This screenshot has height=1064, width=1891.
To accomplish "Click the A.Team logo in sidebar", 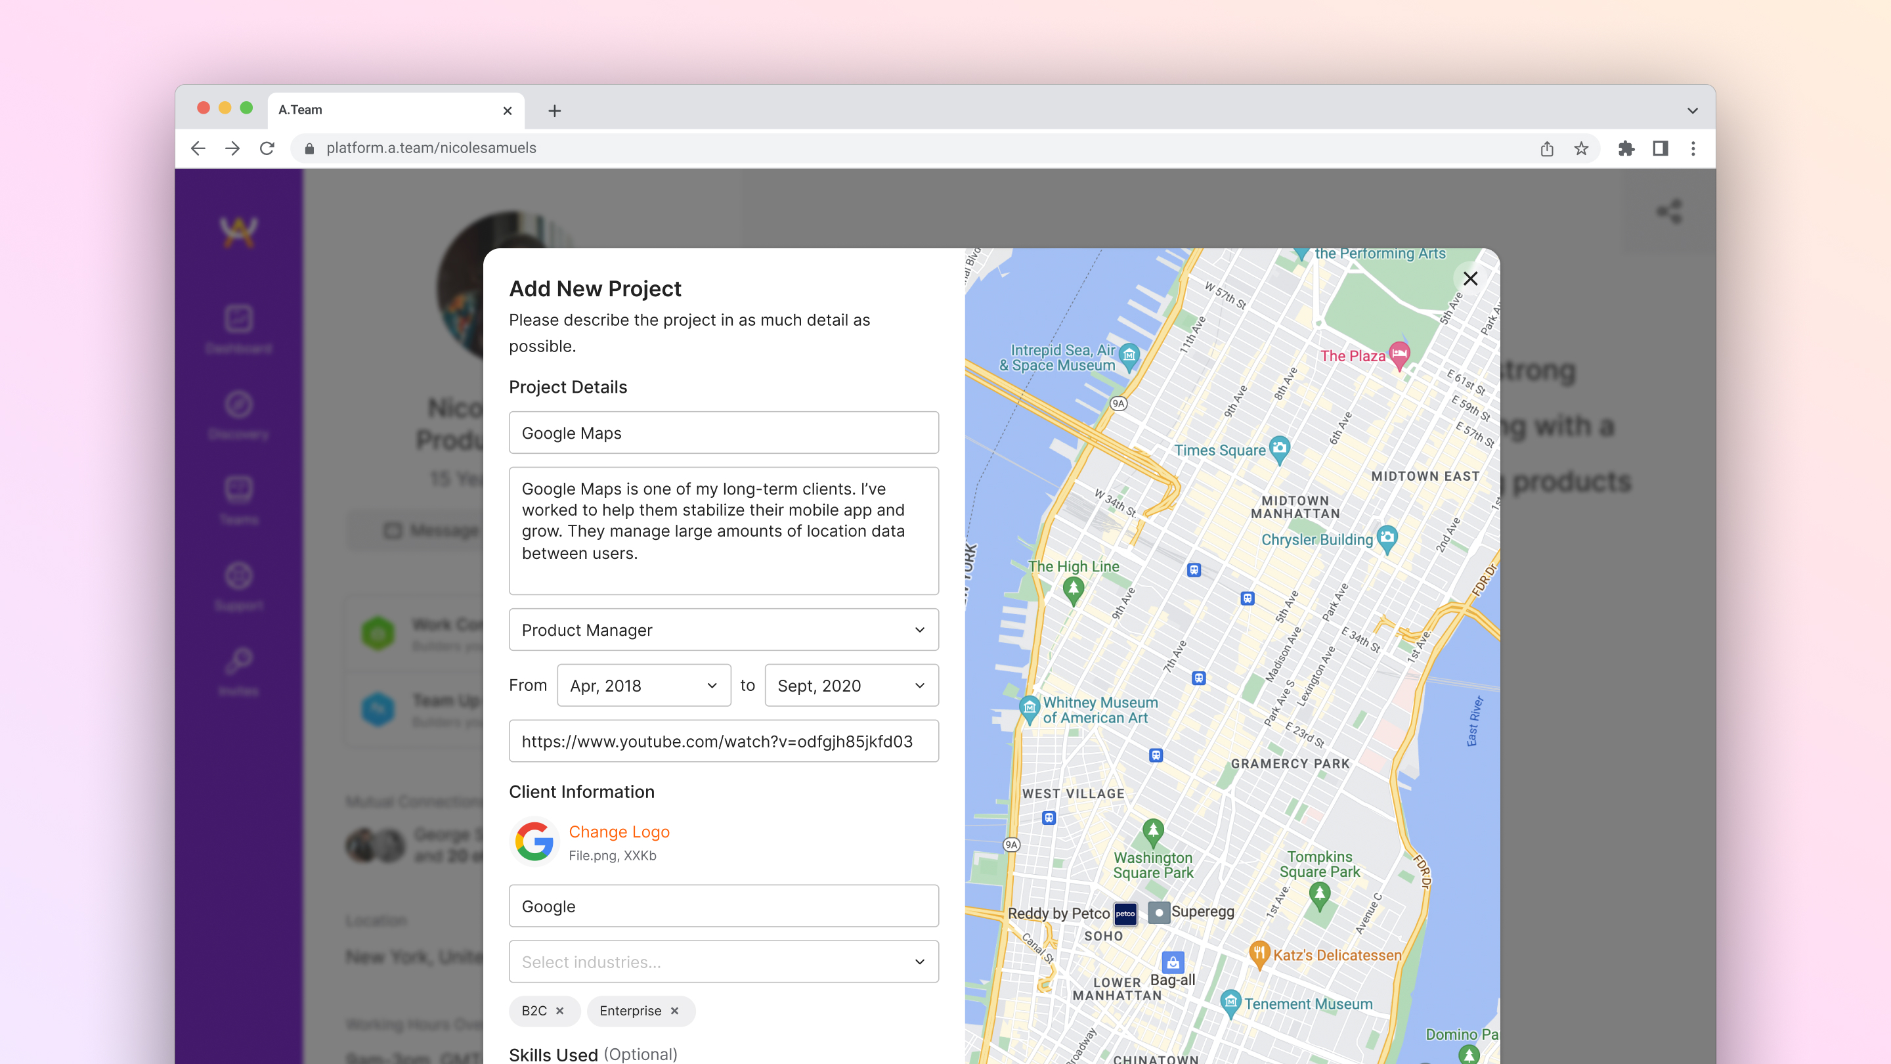I will pyautogui.click(x=238, y=232).
